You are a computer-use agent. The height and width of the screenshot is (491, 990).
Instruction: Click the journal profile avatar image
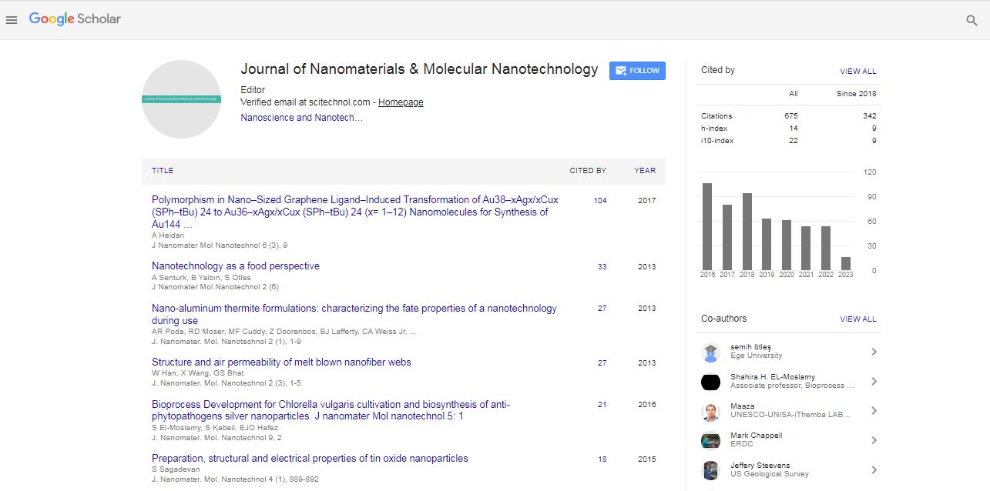coord(181,99)
